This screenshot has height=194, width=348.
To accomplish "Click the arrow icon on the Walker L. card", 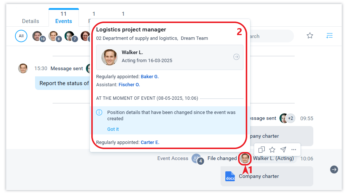I will [x=236, y=57].
